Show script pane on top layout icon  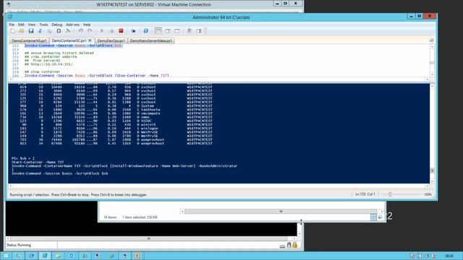pyautogui.click(x=158, y=31)
